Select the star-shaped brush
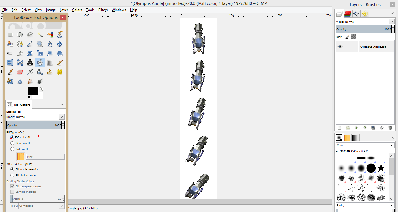 381,168
